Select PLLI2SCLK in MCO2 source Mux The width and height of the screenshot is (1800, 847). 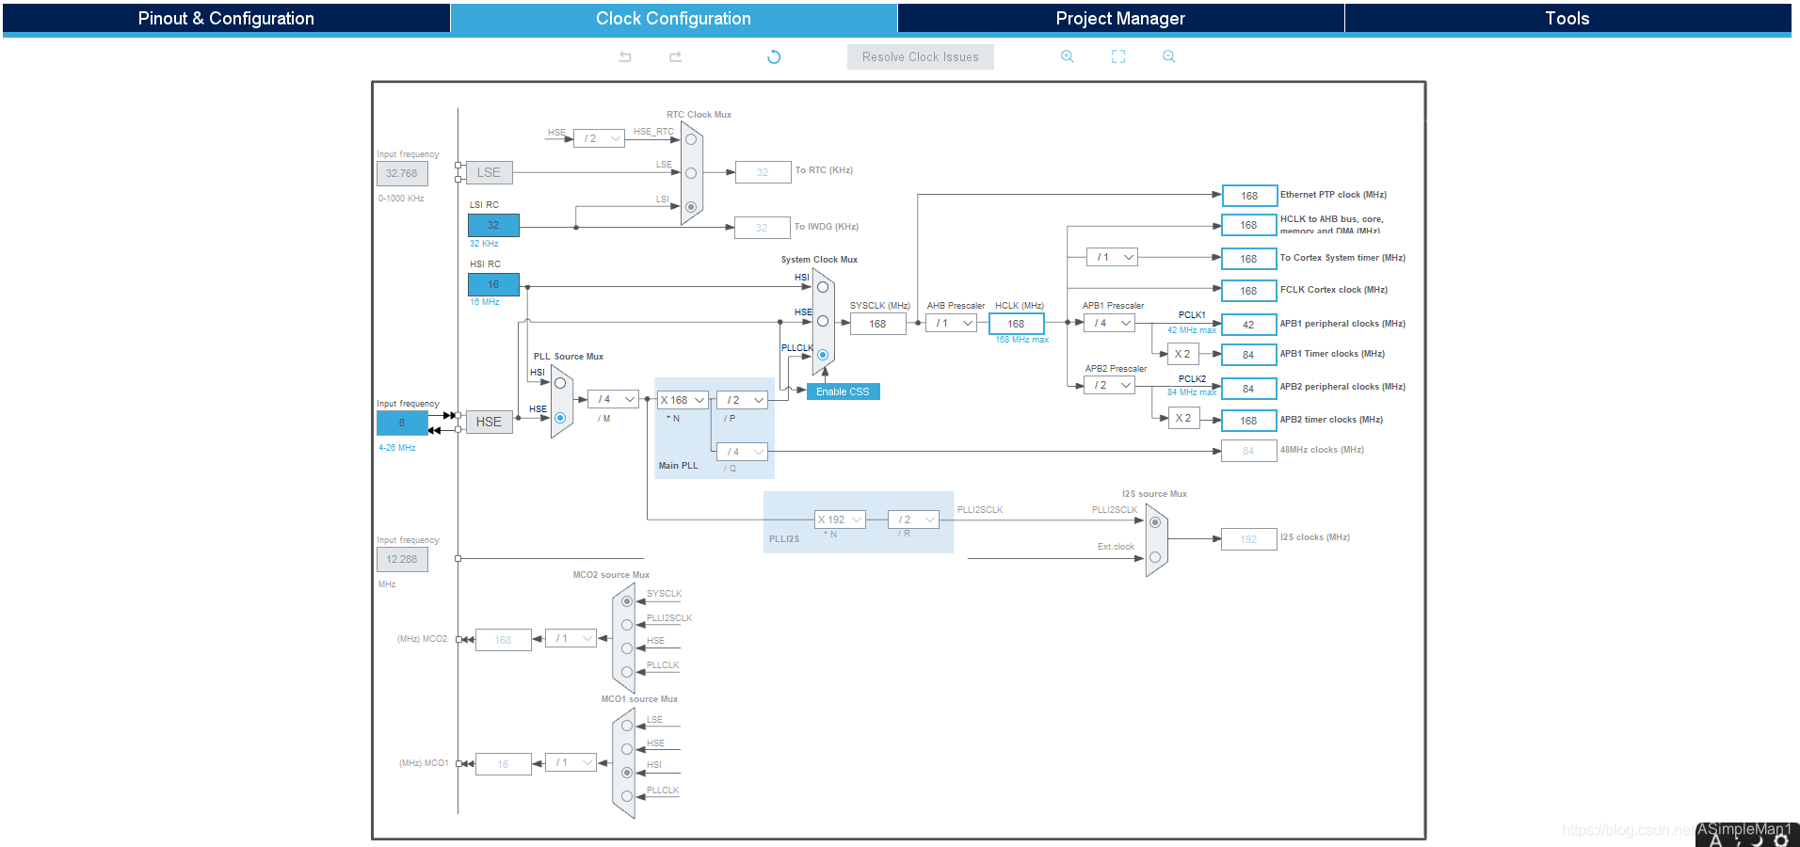(627, 625)
